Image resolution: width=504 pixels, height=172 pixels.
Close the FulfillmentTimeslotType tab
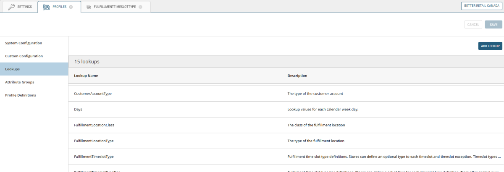coord(140,7)
